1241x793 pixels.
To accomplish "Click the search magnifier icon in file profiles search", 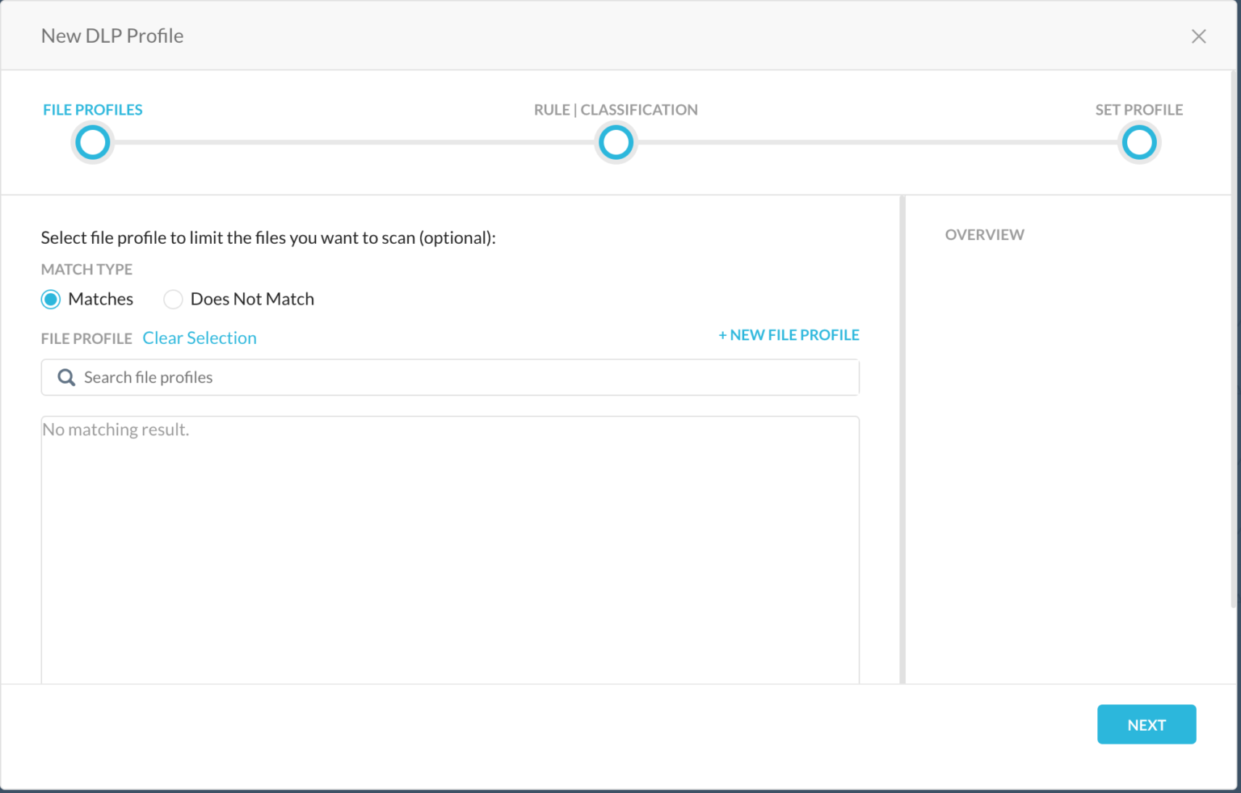I will click(x=66, y=377).
